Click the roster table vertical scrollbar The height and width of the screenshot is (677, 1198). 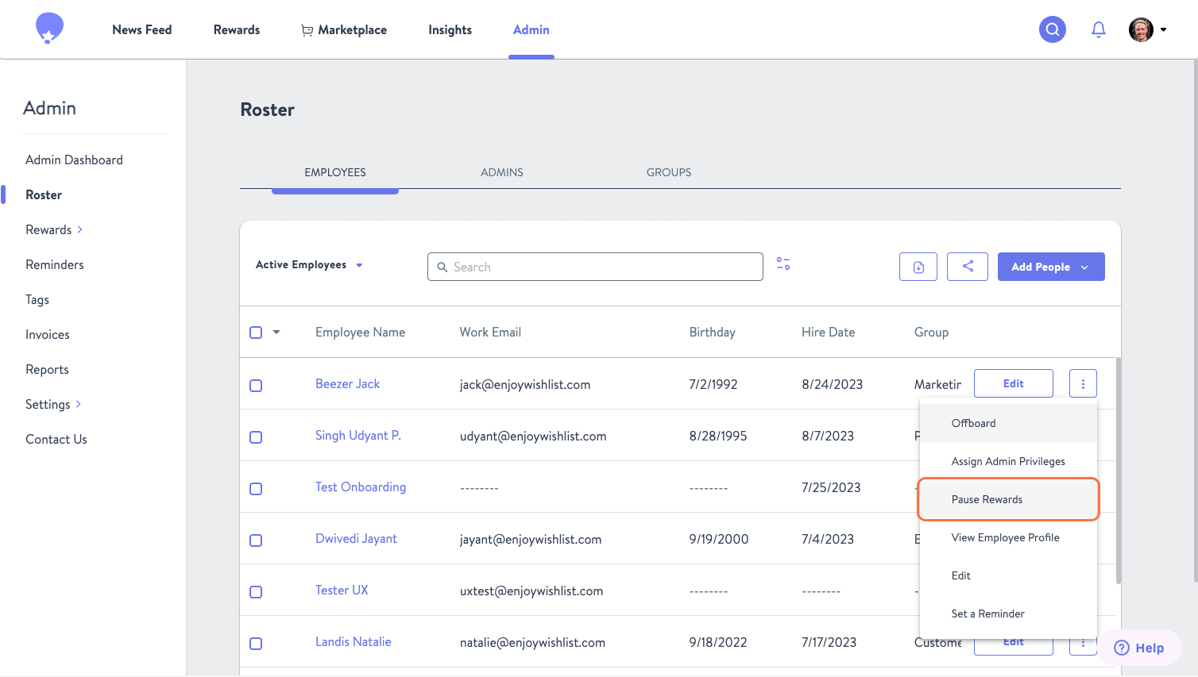click(1119, 470)
